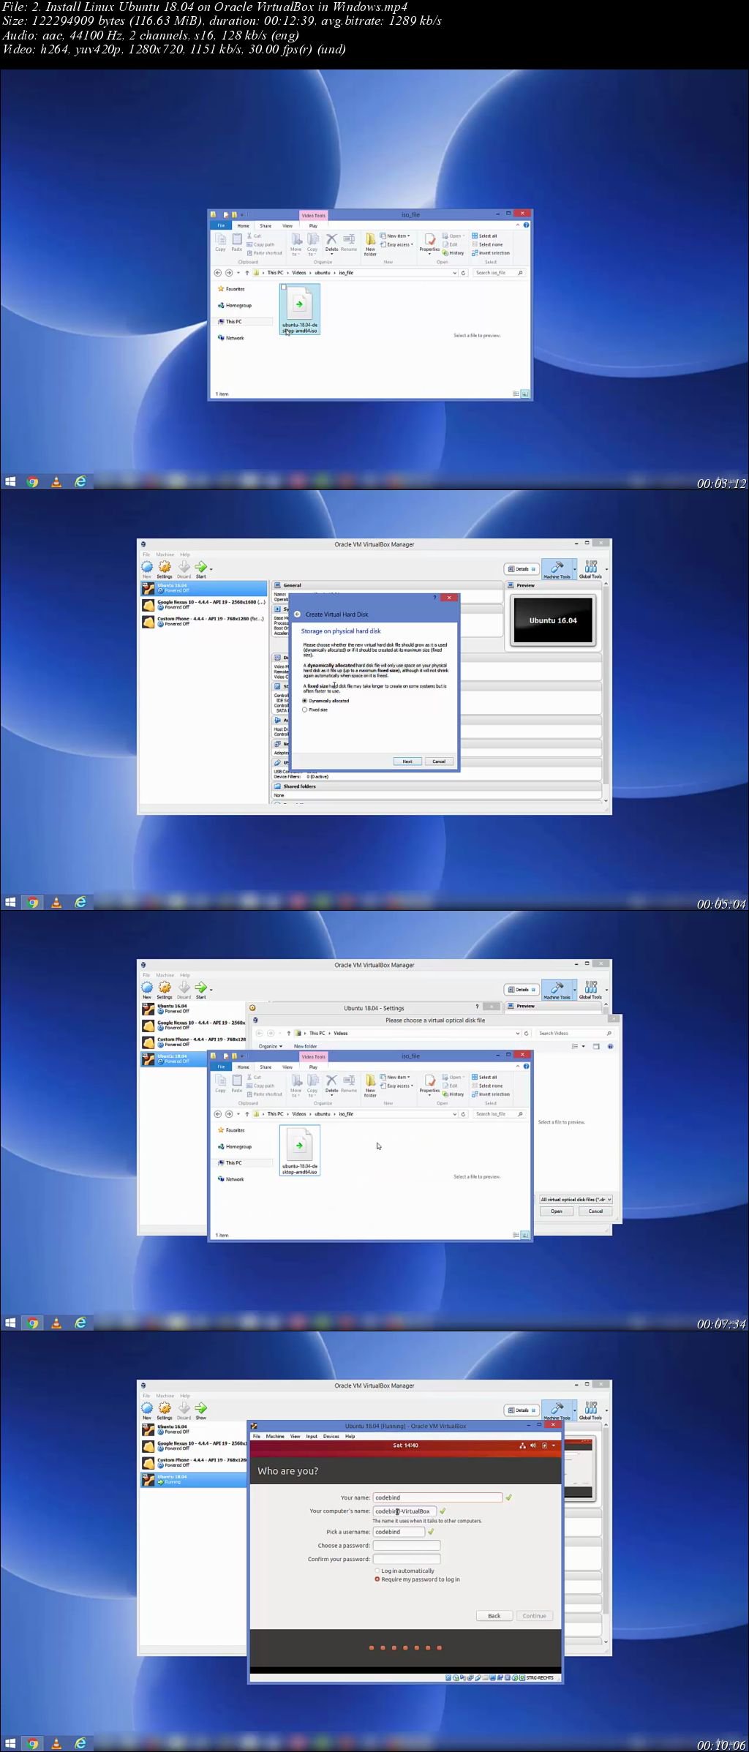The height and width of the screenshot is (1752, 749).
Task: Open view options dropdown in optical disk chooser
Action: pyautogui.click(x=583, y=1047)
